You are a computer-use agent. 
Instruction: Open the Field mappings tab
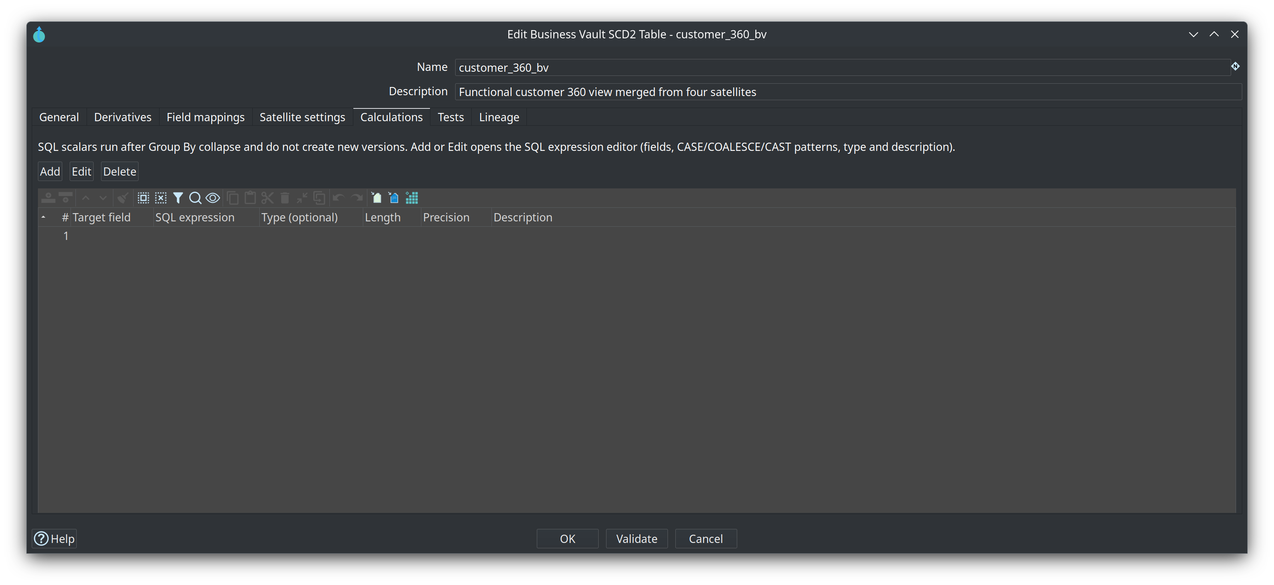pos(206,117)
